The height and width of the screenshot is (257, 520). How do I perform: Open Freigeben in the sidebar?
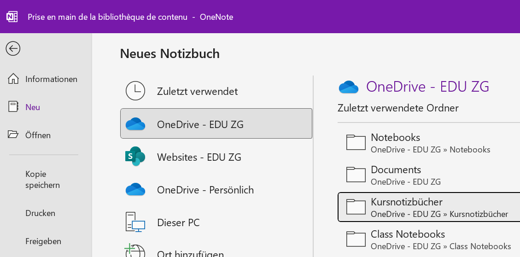tap(43, 241)
